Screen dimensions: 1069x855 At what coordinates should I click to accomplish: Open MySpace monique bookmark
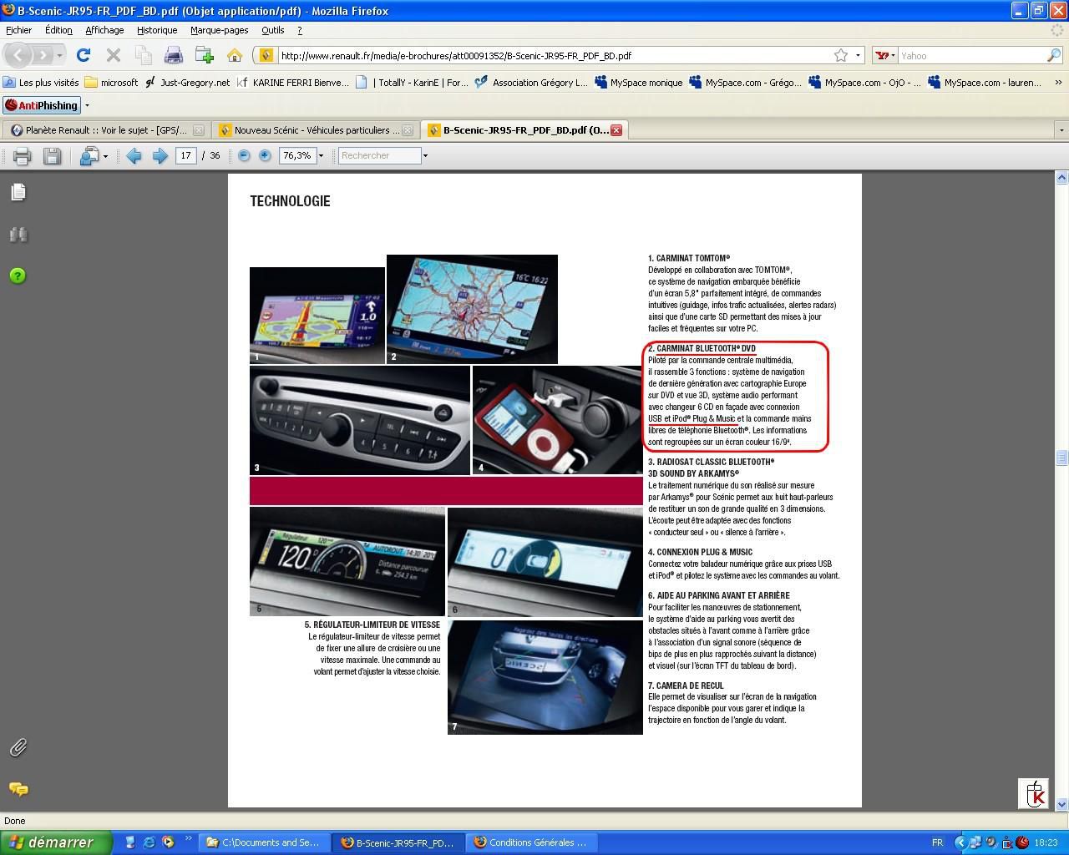[639, 83]
